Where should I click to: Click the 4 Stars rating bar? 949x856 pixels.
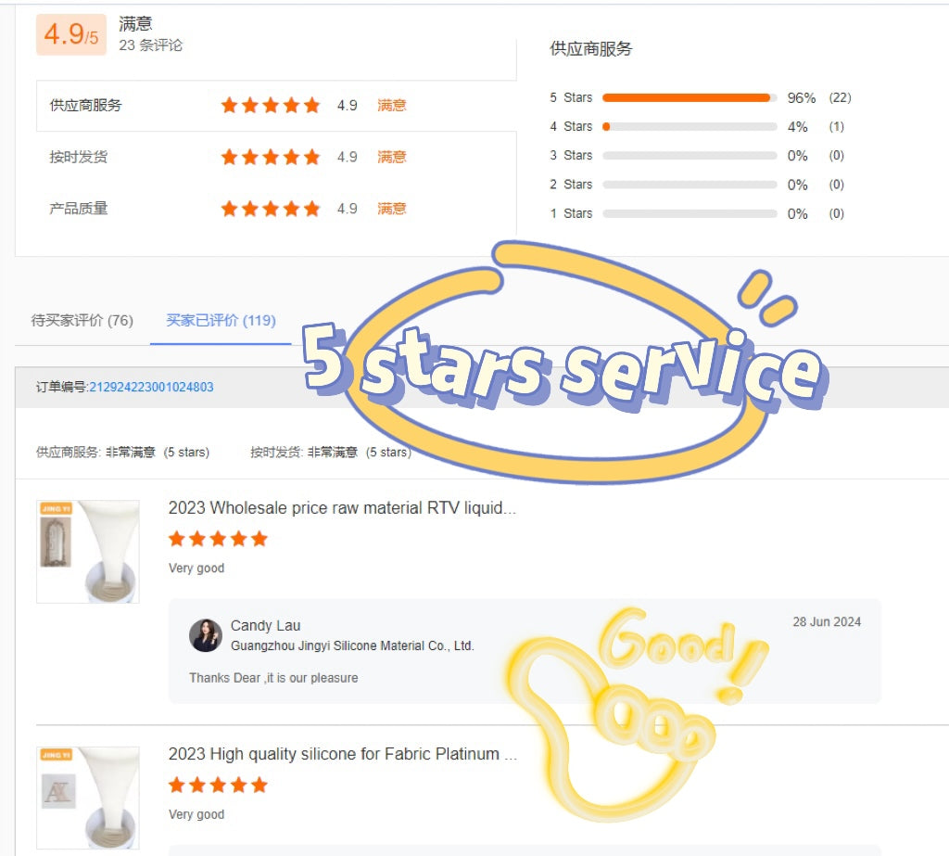pos(690,127)
